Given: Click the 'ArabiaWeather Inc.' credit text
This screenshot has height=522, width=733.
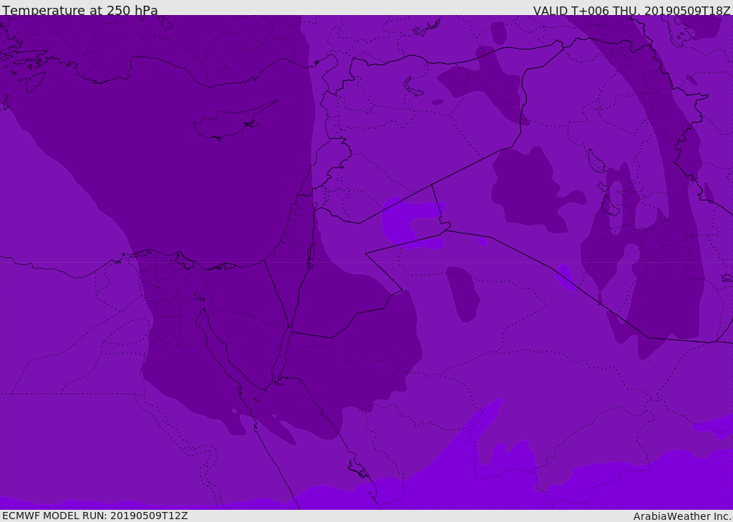Looking at the screenshot, I should pos(682,516).
